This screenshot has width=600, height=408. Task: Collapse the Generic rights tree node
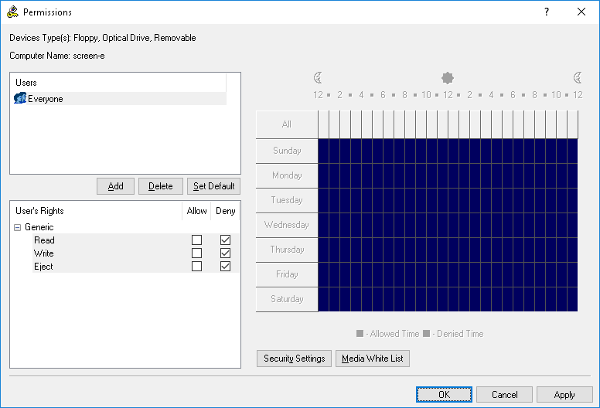coord(17,227)
